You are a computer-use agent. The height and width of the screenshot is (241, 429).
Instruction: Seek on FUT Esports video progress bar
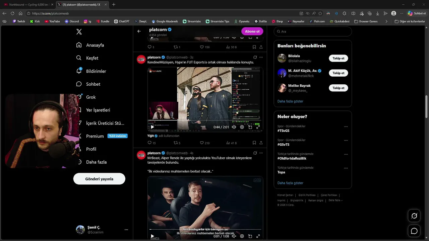coord(205,120)
